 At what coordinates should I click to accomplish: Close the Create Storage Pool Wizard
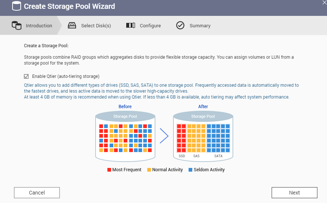[324, 3]
